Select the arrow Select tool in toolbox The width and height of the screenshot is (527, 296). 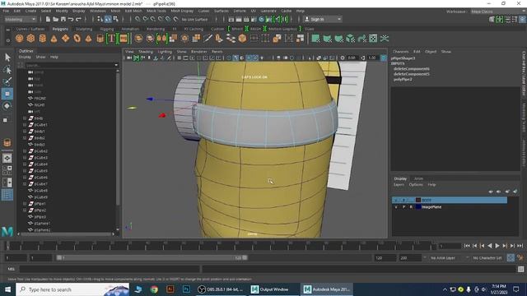(7, 58)
